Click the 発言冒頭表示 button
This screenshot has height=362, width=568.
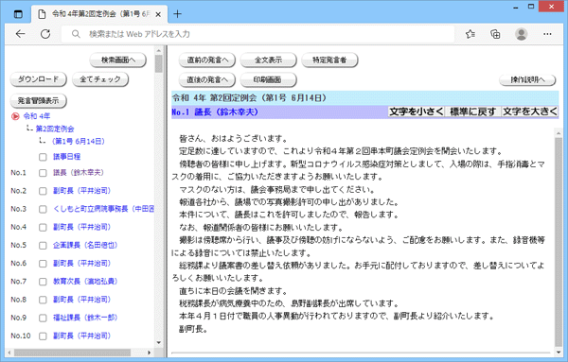click(39, 101)
